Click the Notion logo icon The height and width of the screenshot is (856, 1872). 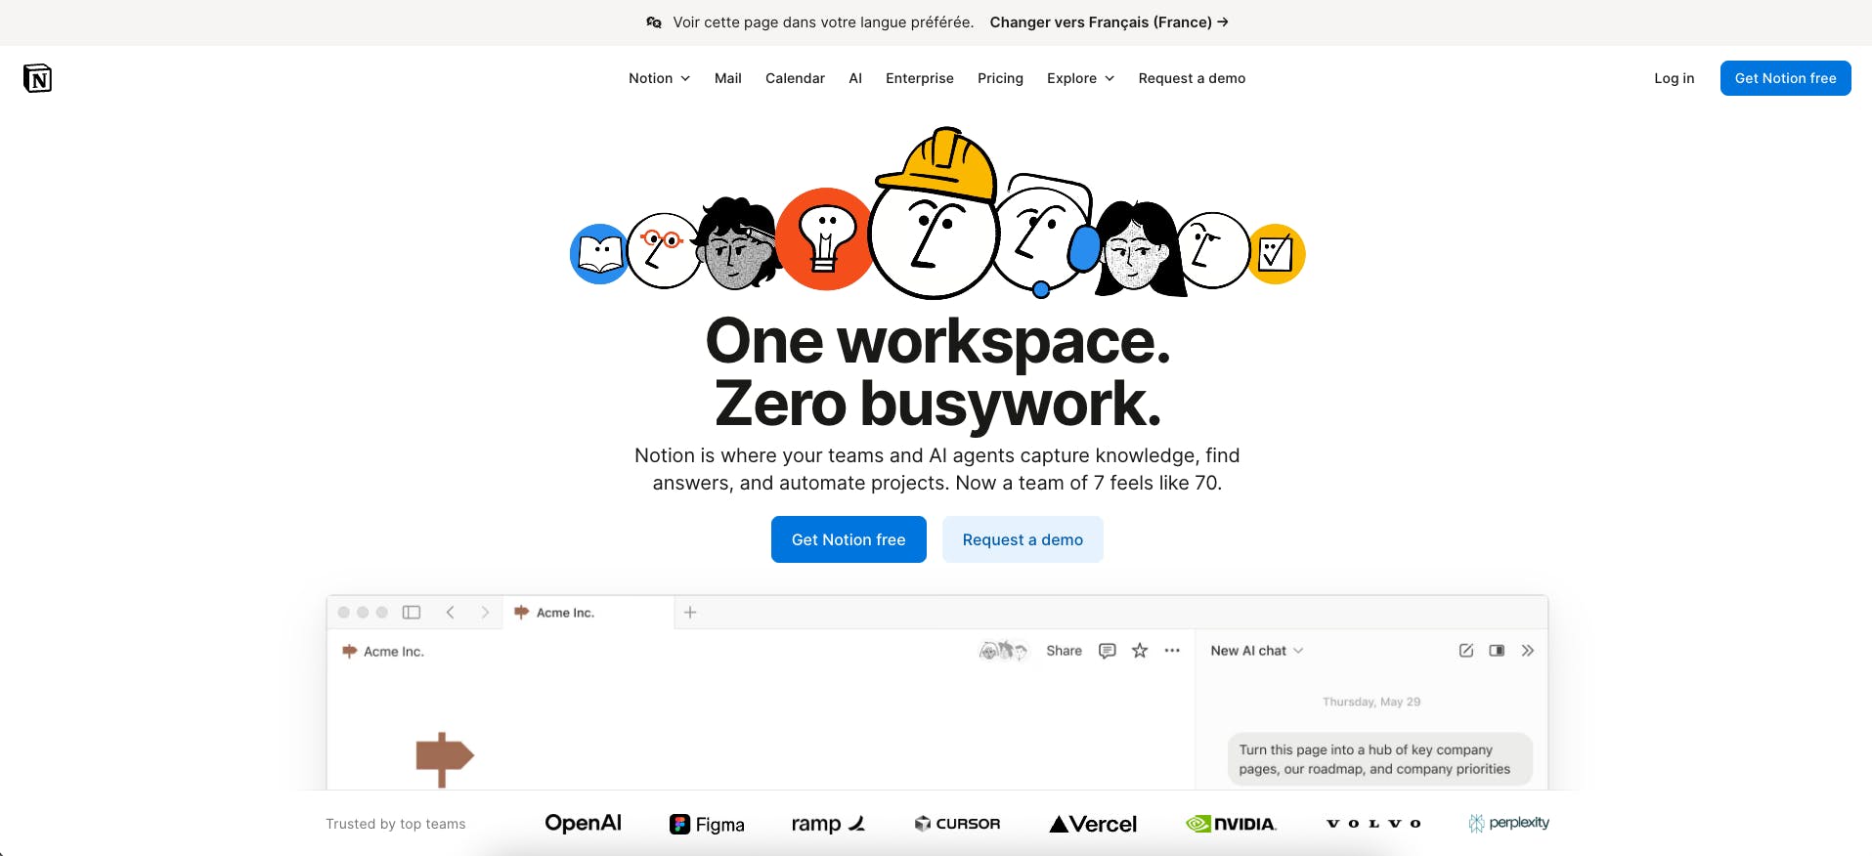(37, 78)
